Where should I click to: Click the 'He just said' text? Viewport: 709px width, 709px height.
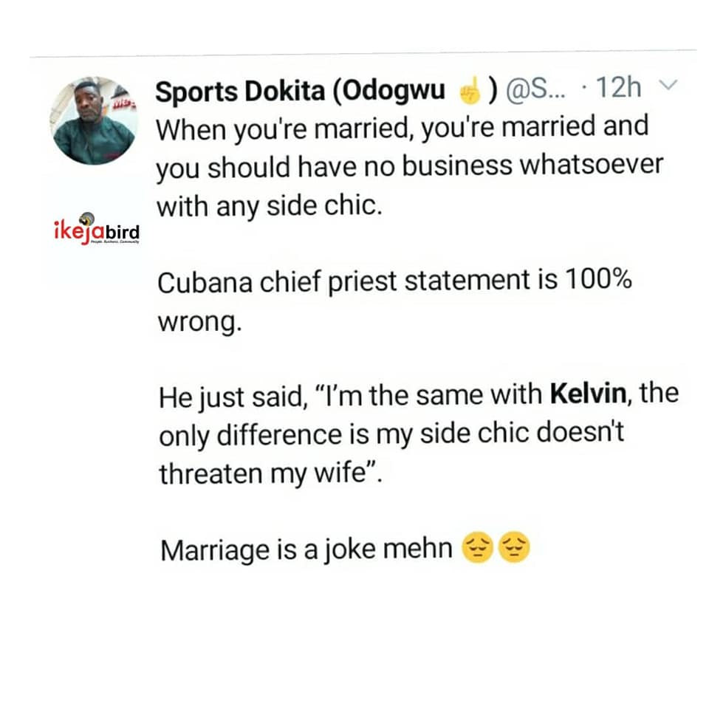click(x=234, y=396)
